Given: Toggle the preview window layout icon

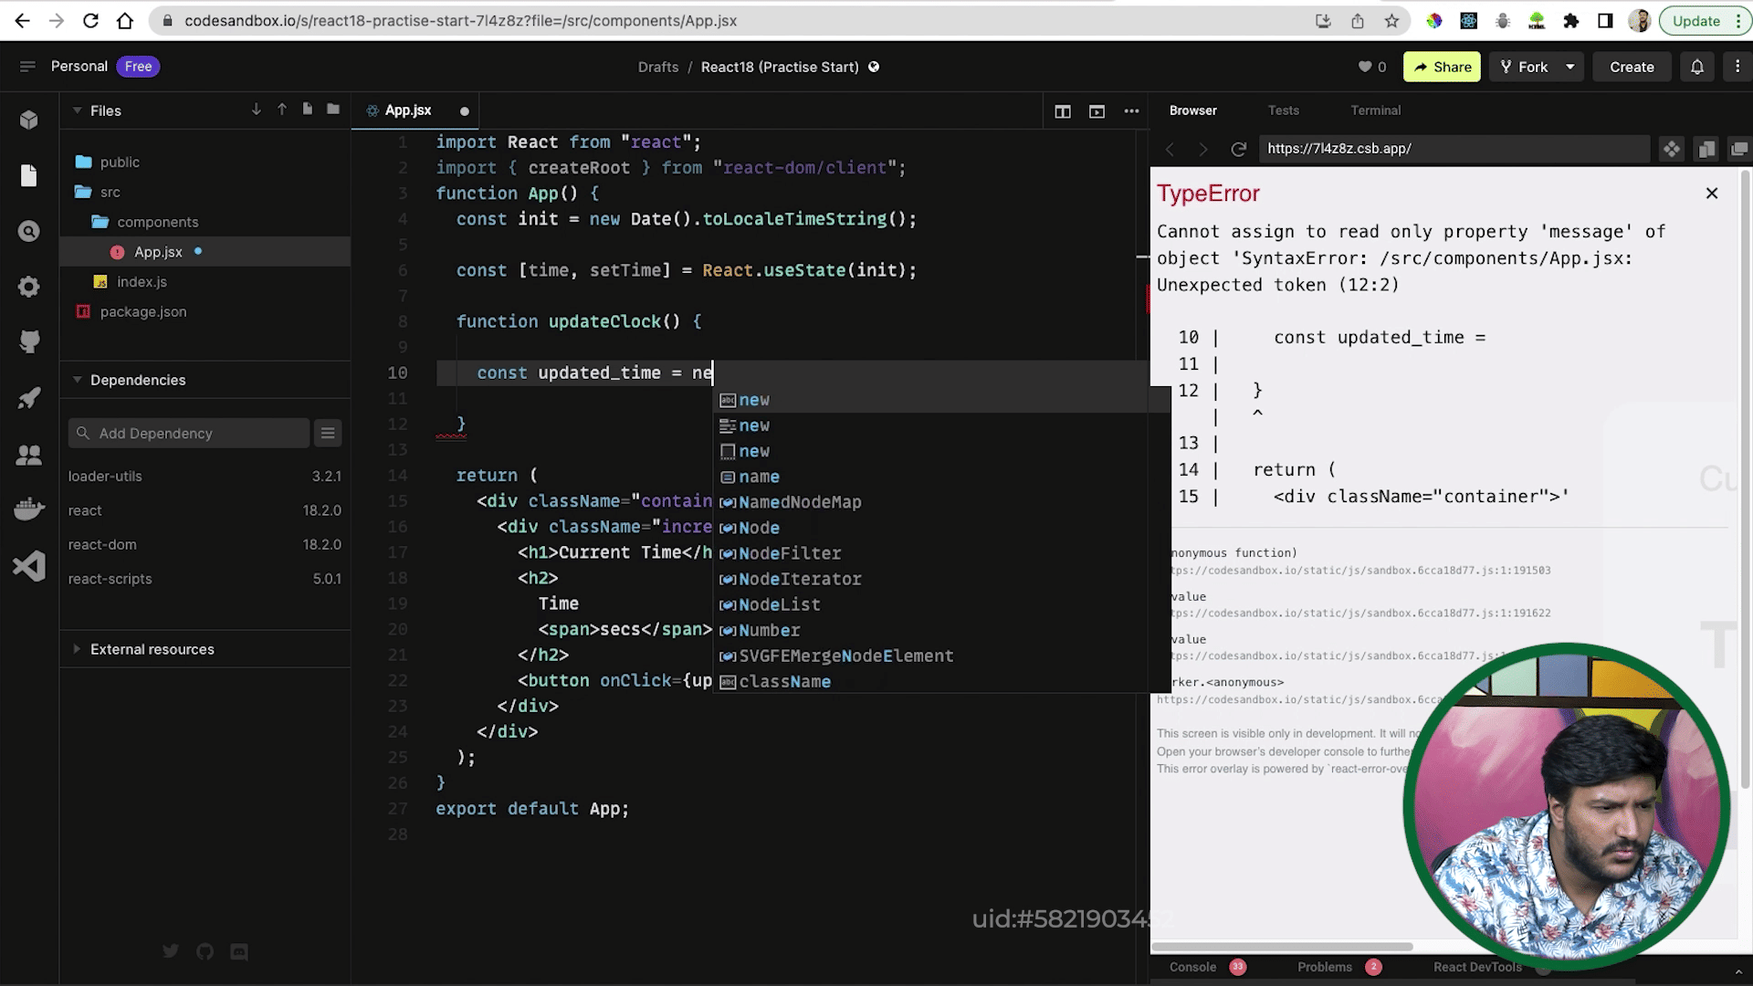Looking at the screenshot, I should point(1097,111).
